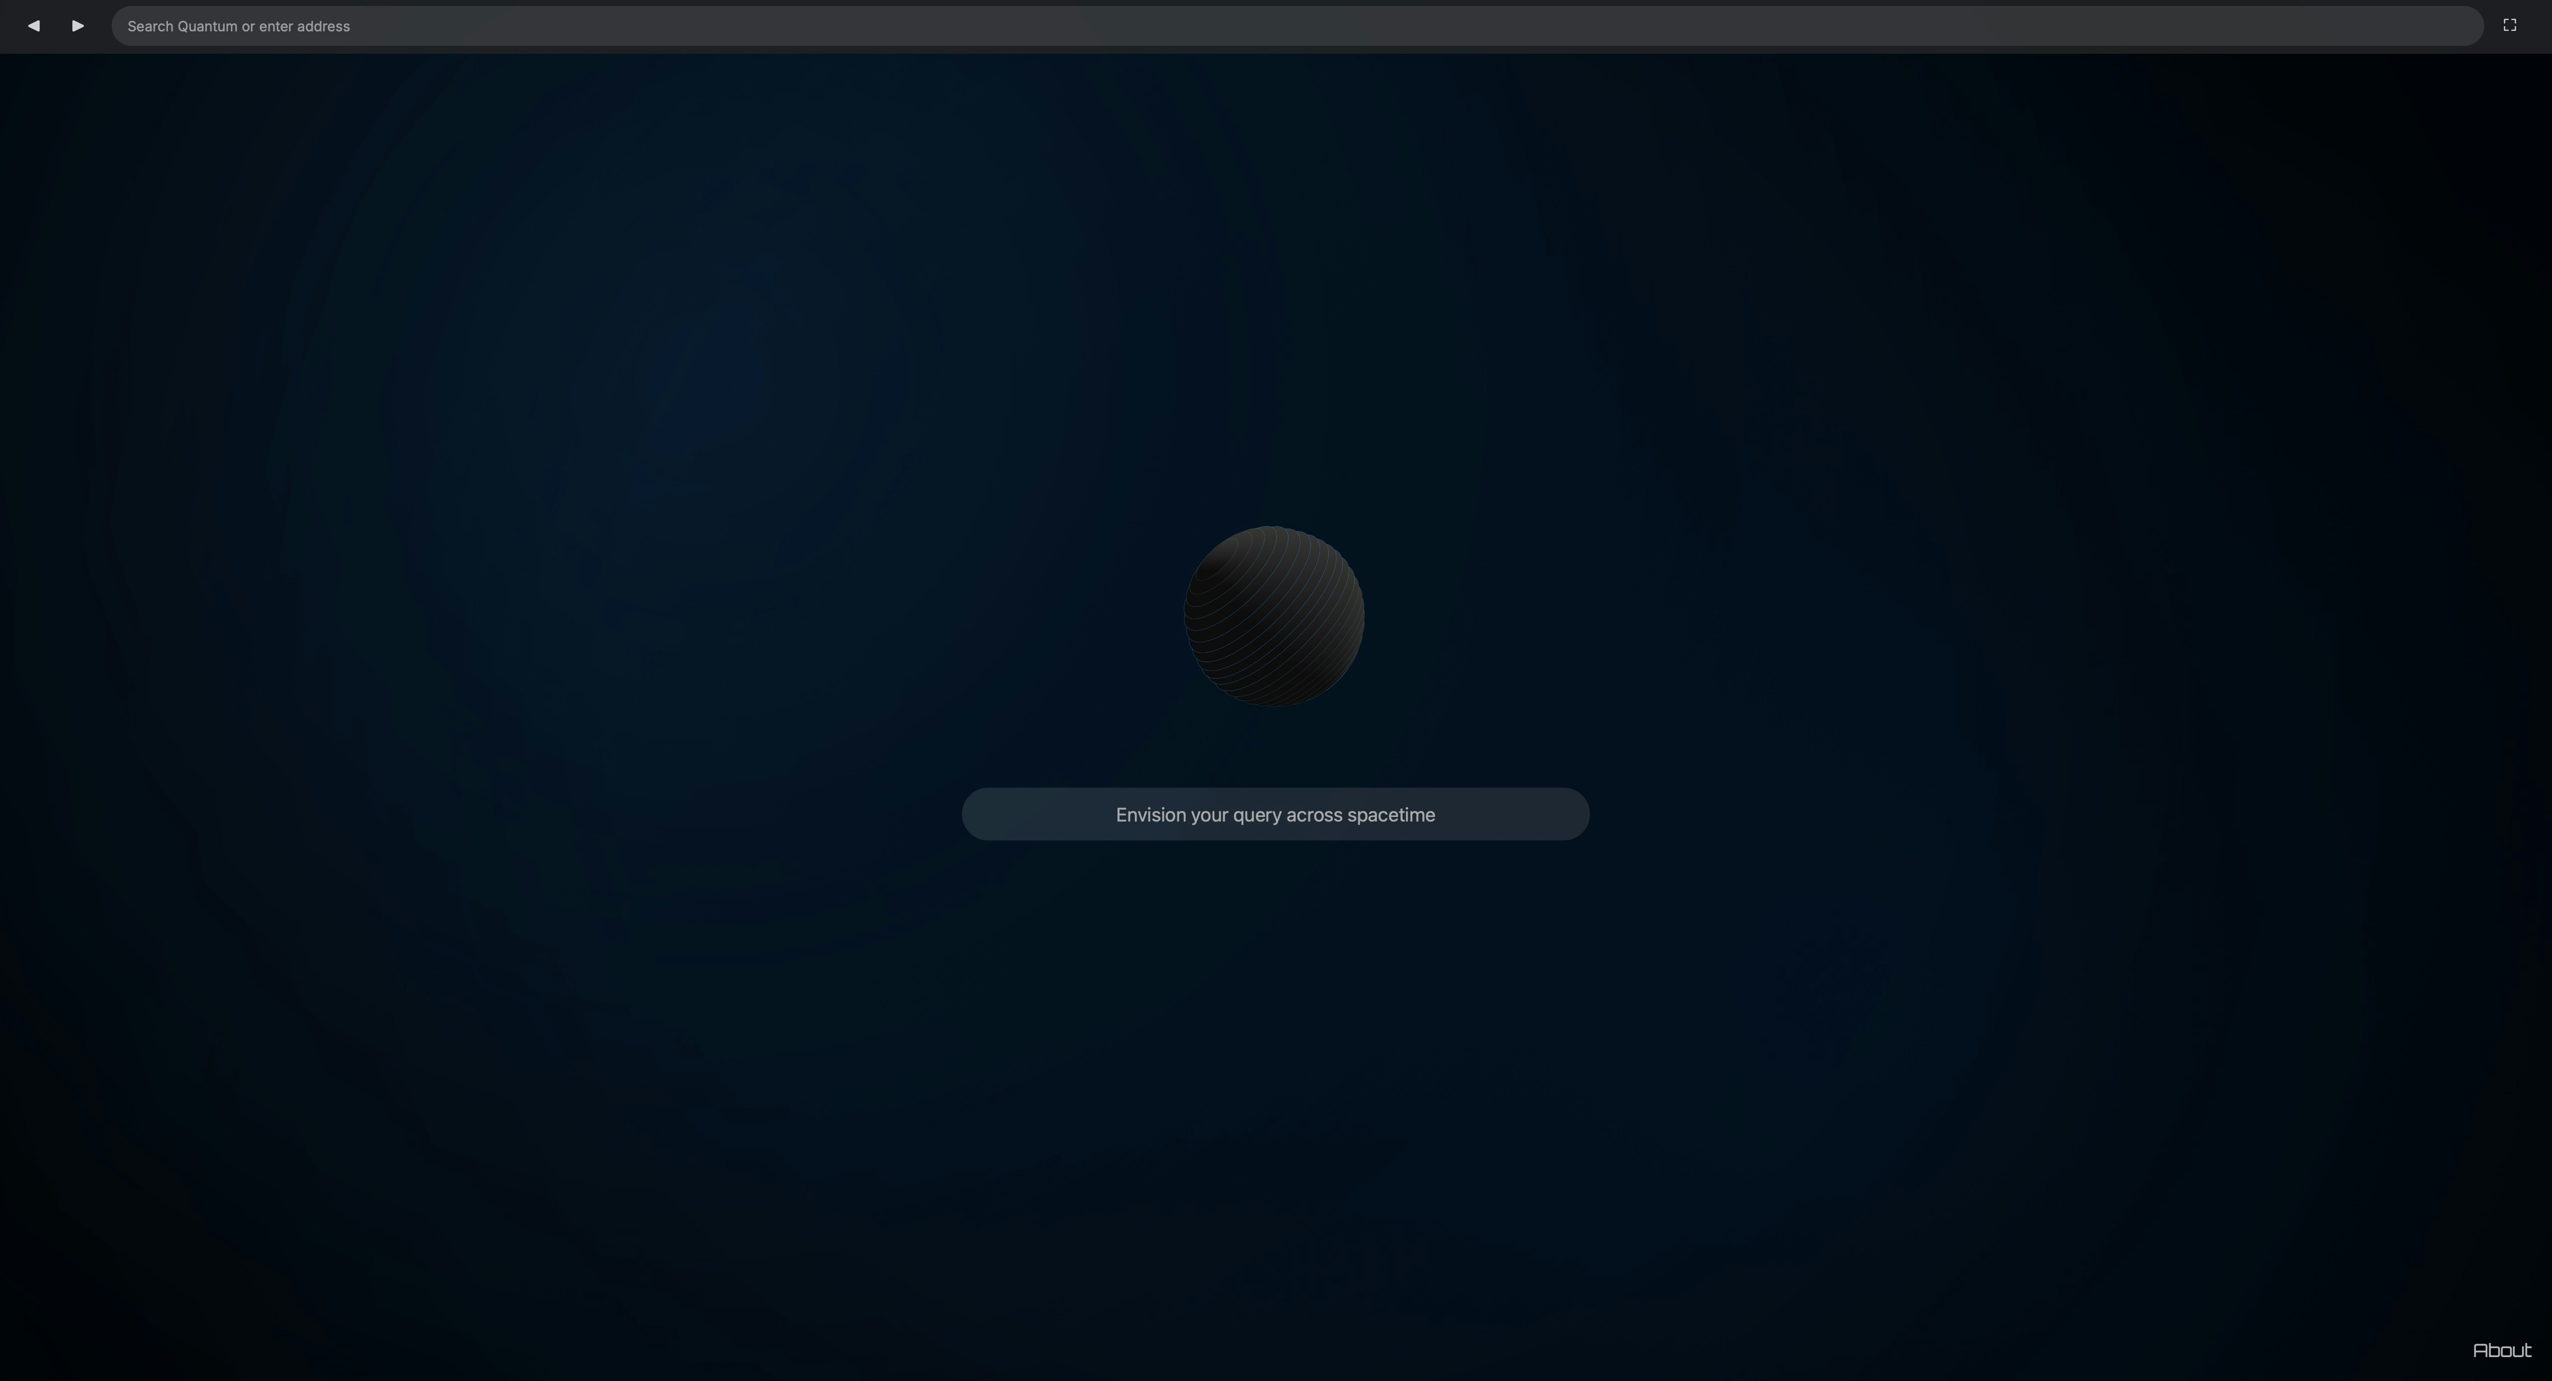Click the 'Envision your query across spacetime' field
Image resolution: width=2552 pixels, height=1381 pixels.
1275,815
